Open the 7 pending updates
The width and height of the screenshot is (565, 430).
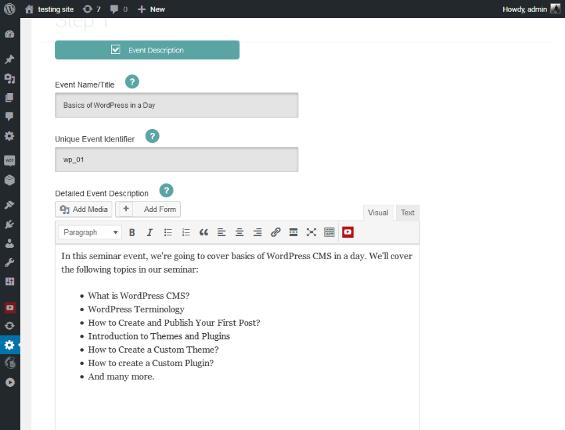92,9
